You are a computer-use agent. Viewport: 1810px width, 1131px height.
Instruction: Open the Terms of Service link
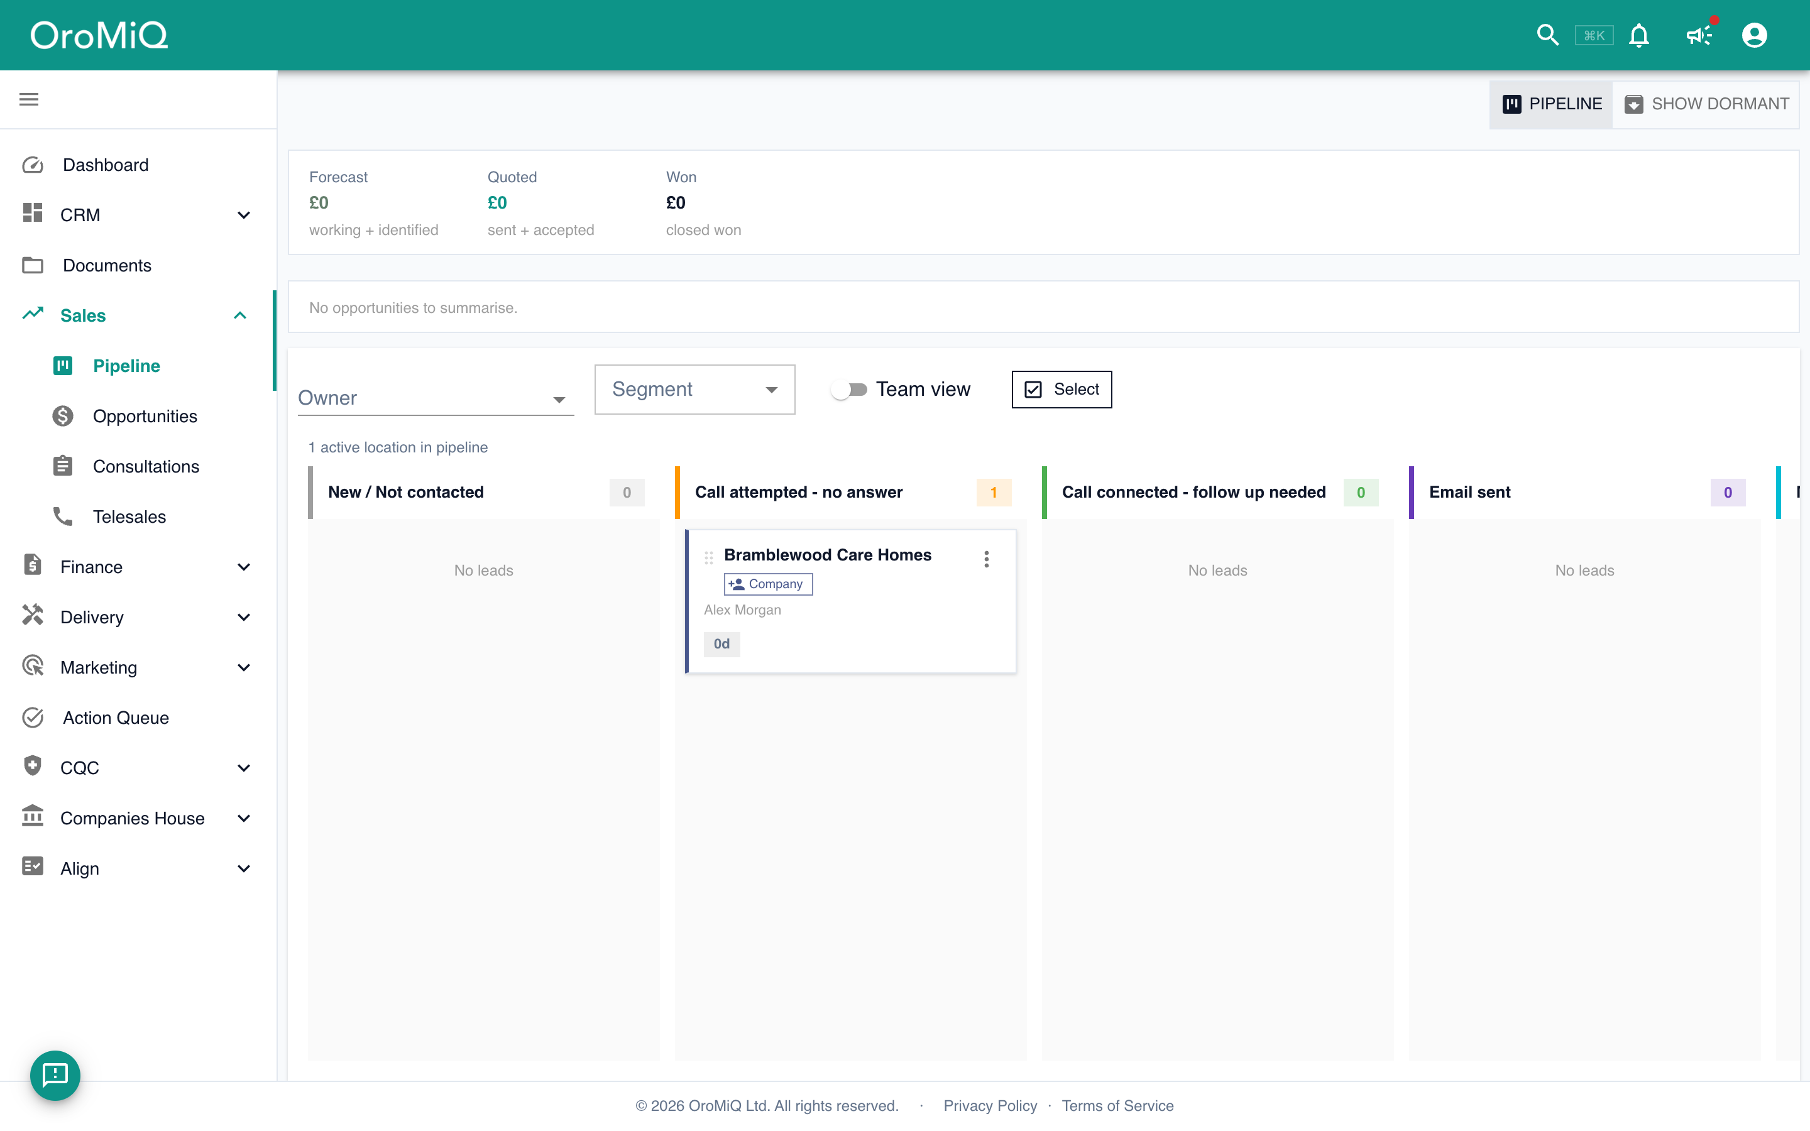click(1117, 1106)
